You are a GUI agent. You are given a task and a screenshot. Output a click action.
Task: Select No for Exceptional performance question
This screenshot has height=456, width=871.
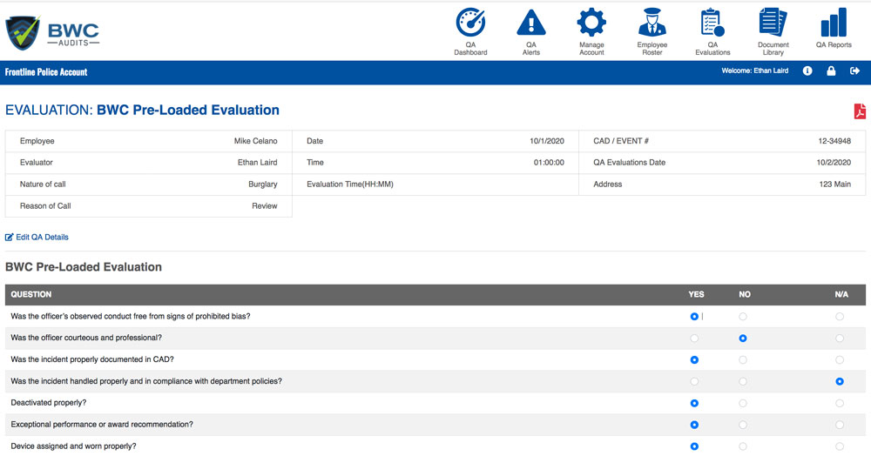pyautogui.click(x=743, y=425)
